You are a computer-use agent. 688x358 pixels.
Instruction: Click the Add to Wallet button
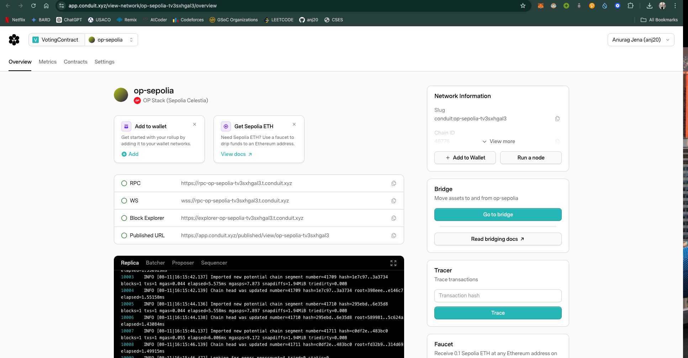pyautogui.click(x=465, y=158)
